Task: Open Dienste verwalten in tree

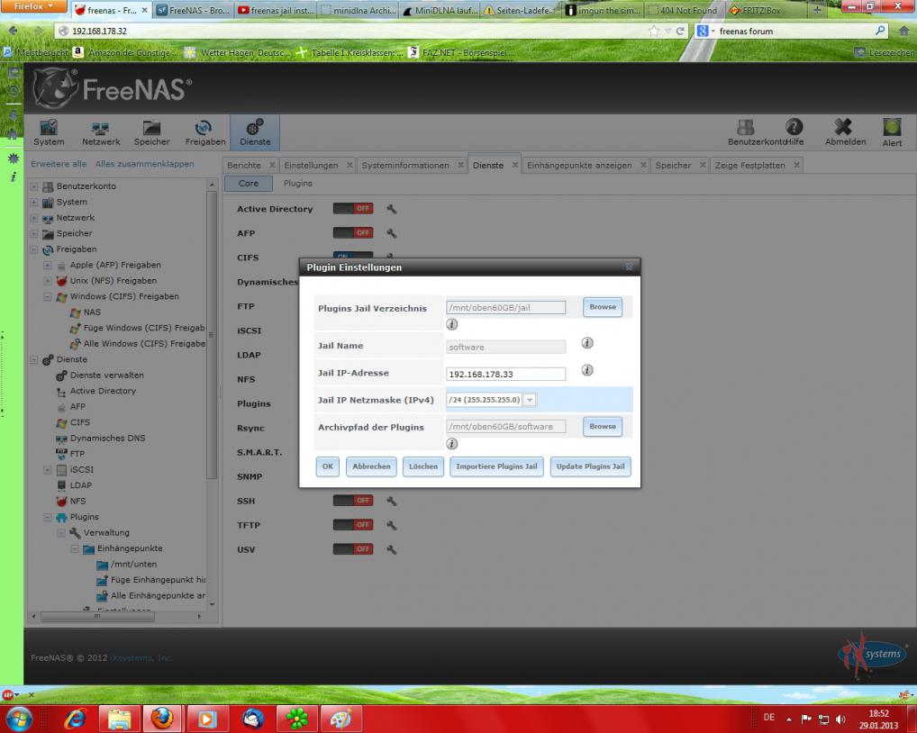Action: pyautogui.click(x=107, y=376)
